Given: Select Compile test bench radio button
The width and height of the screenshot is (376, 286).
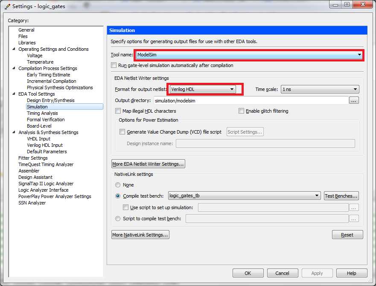Looking at the screenshot, I should [118, 196].
